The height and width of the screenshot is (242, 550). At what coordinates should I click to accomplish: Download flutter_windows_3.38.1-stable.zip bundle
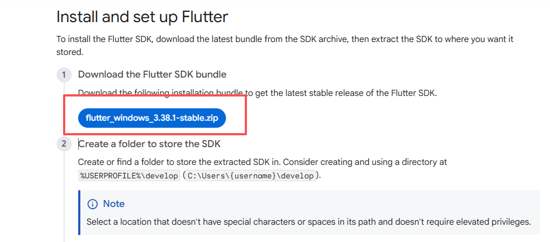152,117
